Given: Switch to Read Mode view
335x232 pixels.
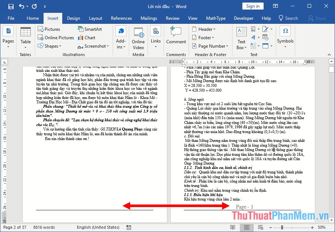Looking at the screenshot, I should click(x=233, y=227).
